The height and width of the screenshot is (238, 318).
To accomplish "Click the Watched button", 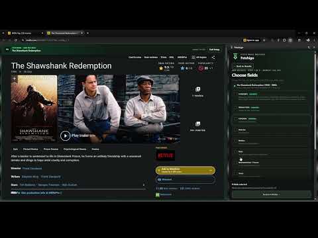I will pyautogui.click(x=185, y=180).
